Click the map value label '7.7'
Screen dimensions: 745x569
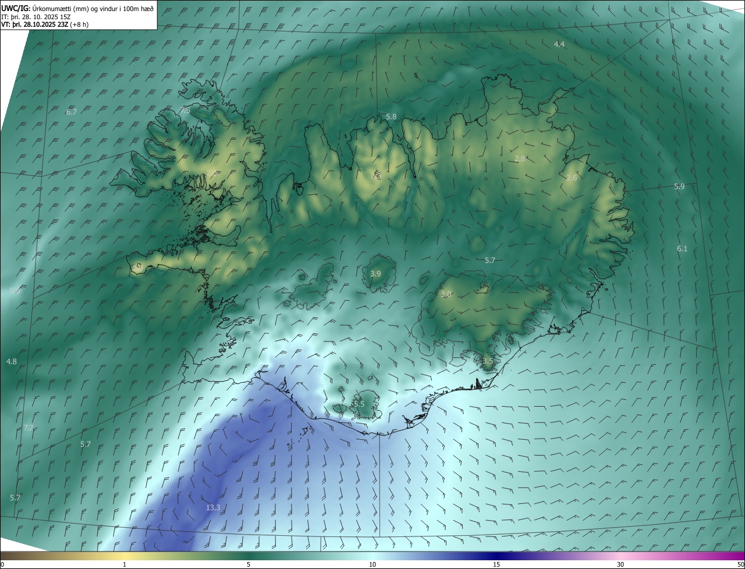(29, 428)
